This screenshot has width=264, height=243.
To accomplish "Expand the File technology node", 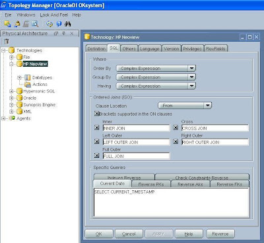I will (x=11, y=57).
